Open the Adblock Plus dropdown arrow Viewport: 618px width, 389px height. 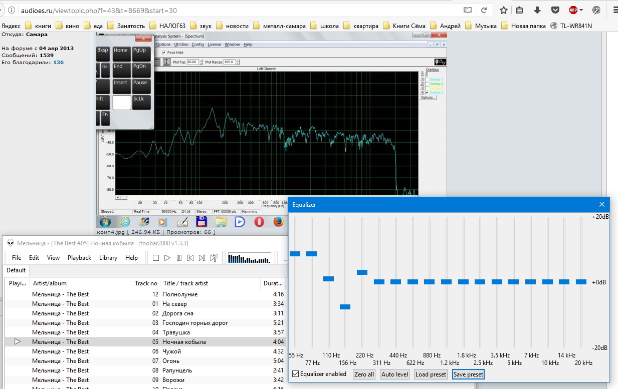(x=581, y=10)
